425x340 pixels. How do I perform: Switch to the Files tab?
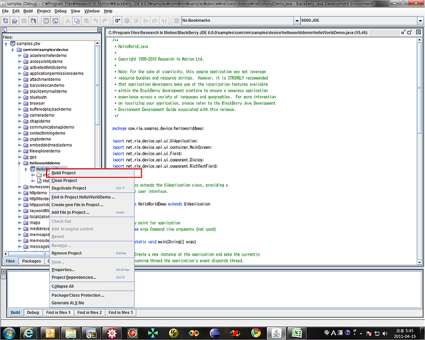pos(10,261)
